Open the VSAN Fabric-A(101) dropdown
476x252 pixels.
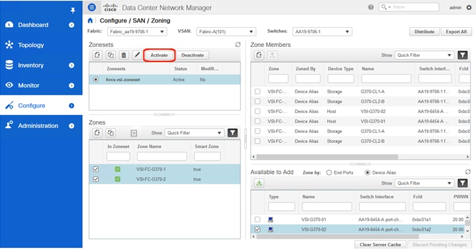click(226, 32)
